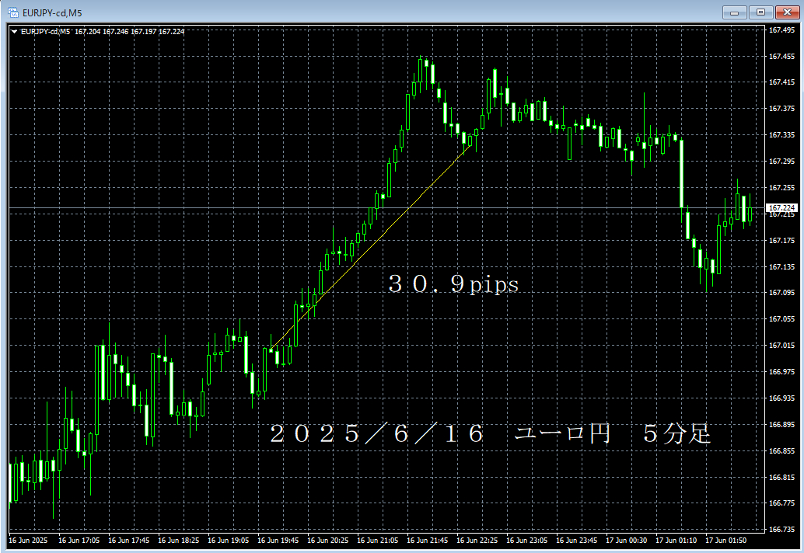Click time axis label '16 Jun 21:45'
Image resolution: width=804 pixels, height=553 pixels.
pyautogui.click(x=427, y=541)
